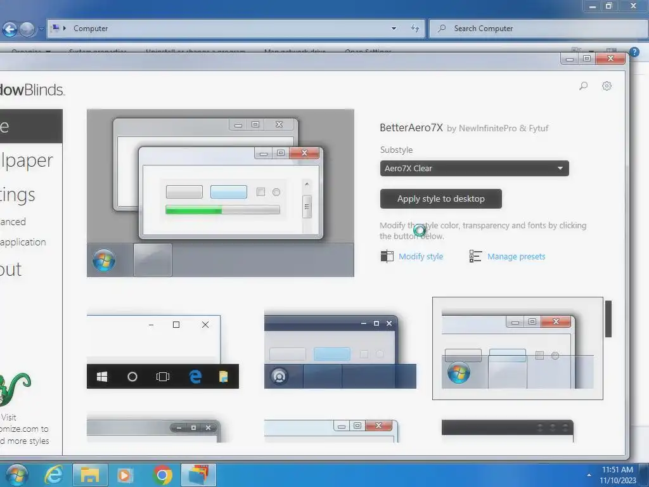Open recent pages dropdown next to Forward
This screenshot has width=649, height=487.
coord(41,29)
